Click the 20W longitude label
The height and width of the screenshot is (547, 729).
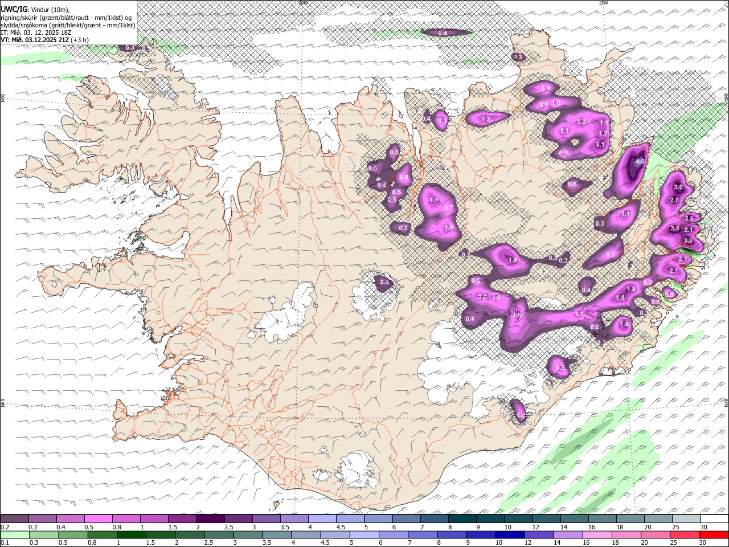point(303,3)
